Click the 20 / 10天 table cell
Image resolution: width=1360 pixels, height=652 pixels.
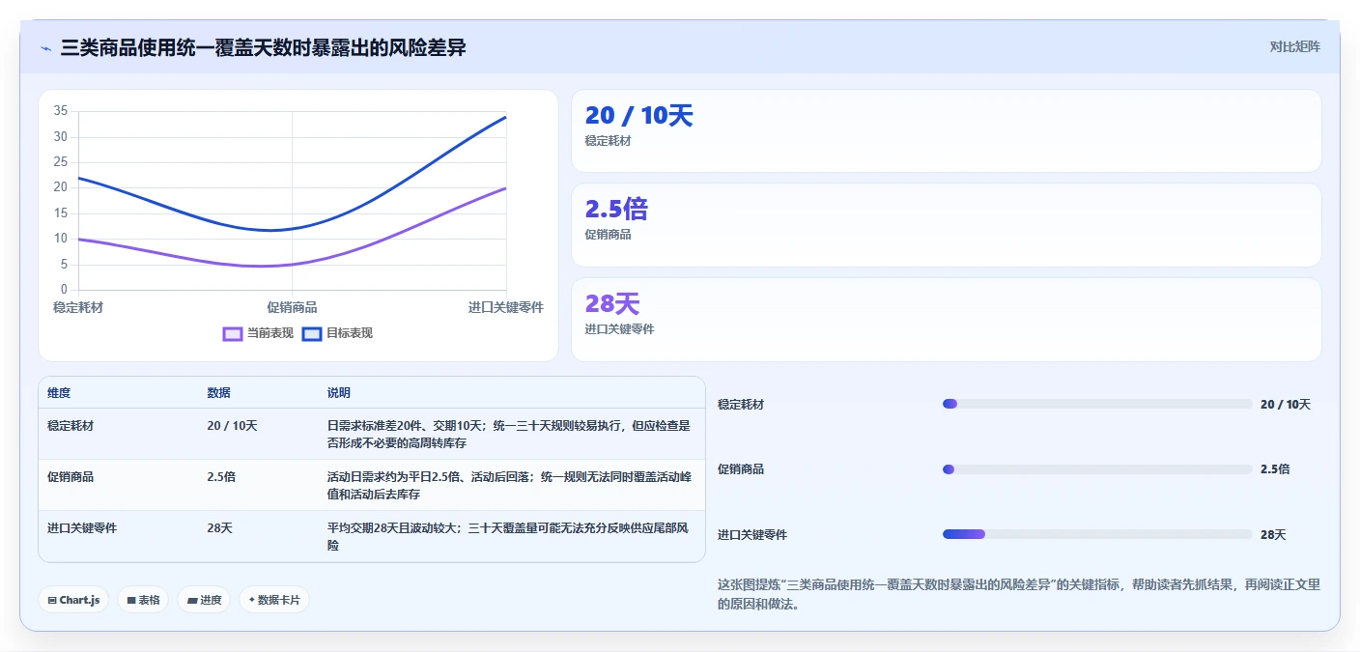pos(232,425)
